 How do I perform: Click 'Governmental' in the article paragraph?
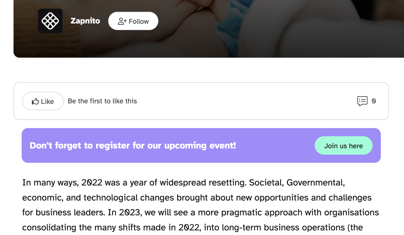[x=315, y=183]
